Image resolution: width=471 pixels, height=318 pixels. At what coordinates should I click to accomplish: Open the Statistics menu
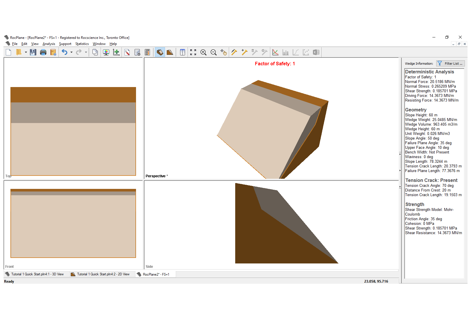coord(82,44)
